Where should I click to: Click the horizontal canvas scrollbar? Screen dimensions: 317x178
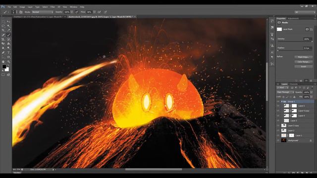[154, 170]
